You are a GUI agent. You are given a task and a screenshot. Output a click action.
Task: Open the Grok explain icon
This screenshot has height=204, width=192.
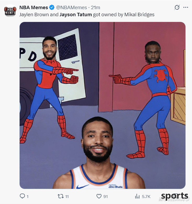click(x=177, y=7)
